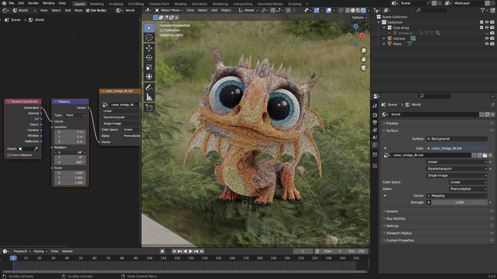Click the new collection icon in the outliner
This screenshot has width=497, height=279.
492,10
